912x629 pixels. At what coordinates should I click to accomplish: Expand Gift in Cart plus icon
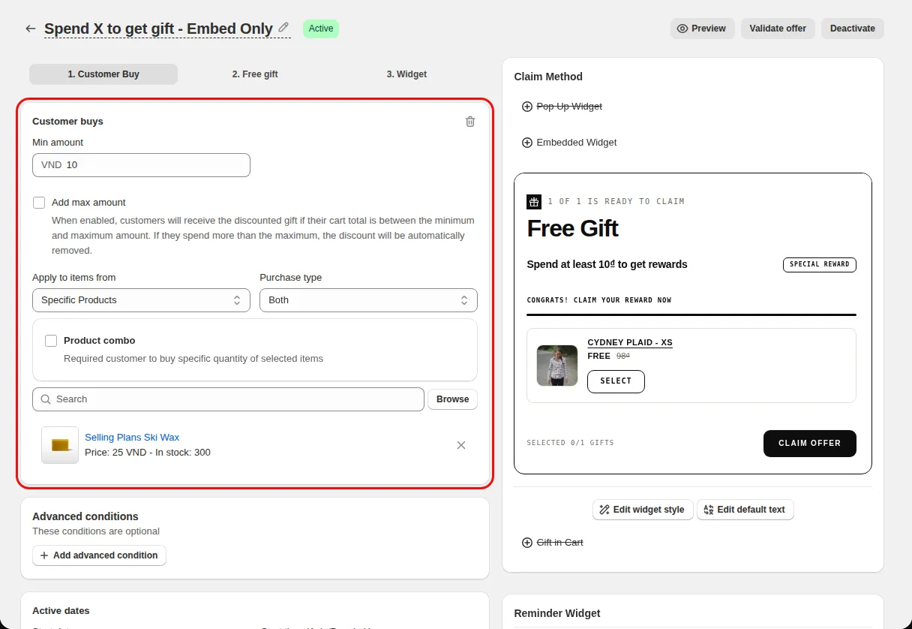527,543
